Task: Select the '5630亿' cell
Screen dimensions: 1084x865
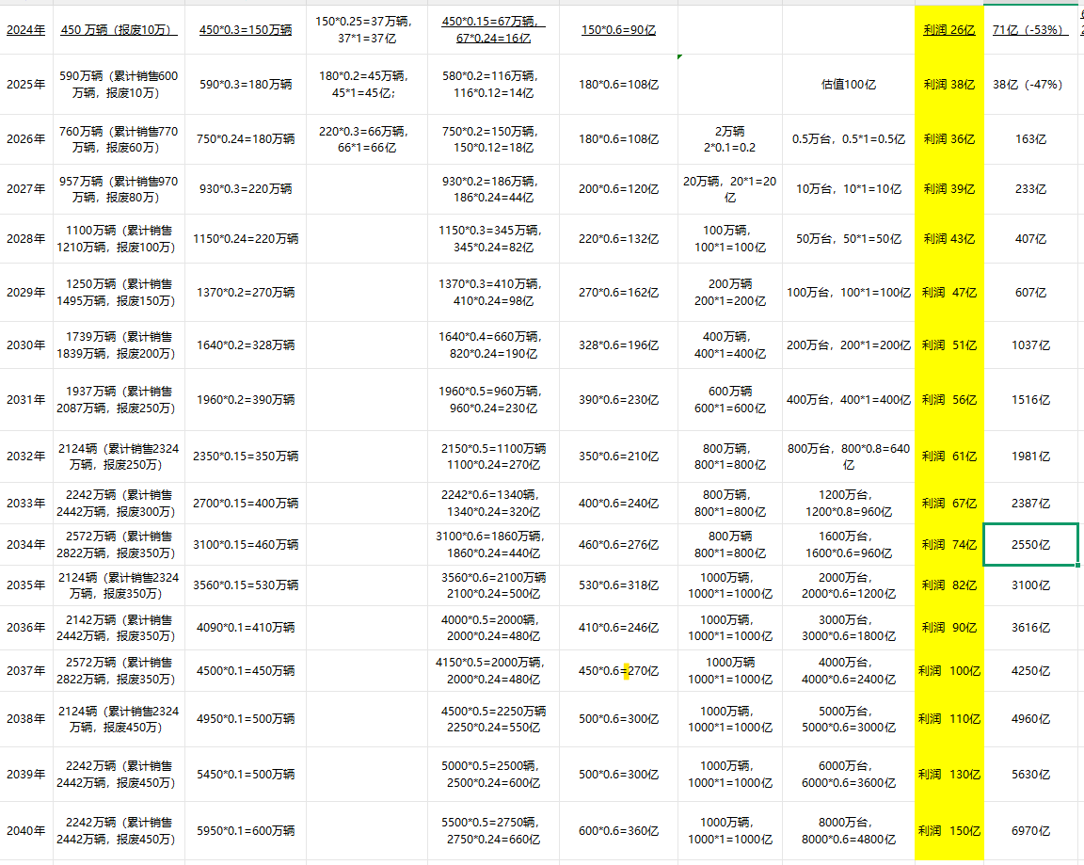Action: (x=1030, y=775)
